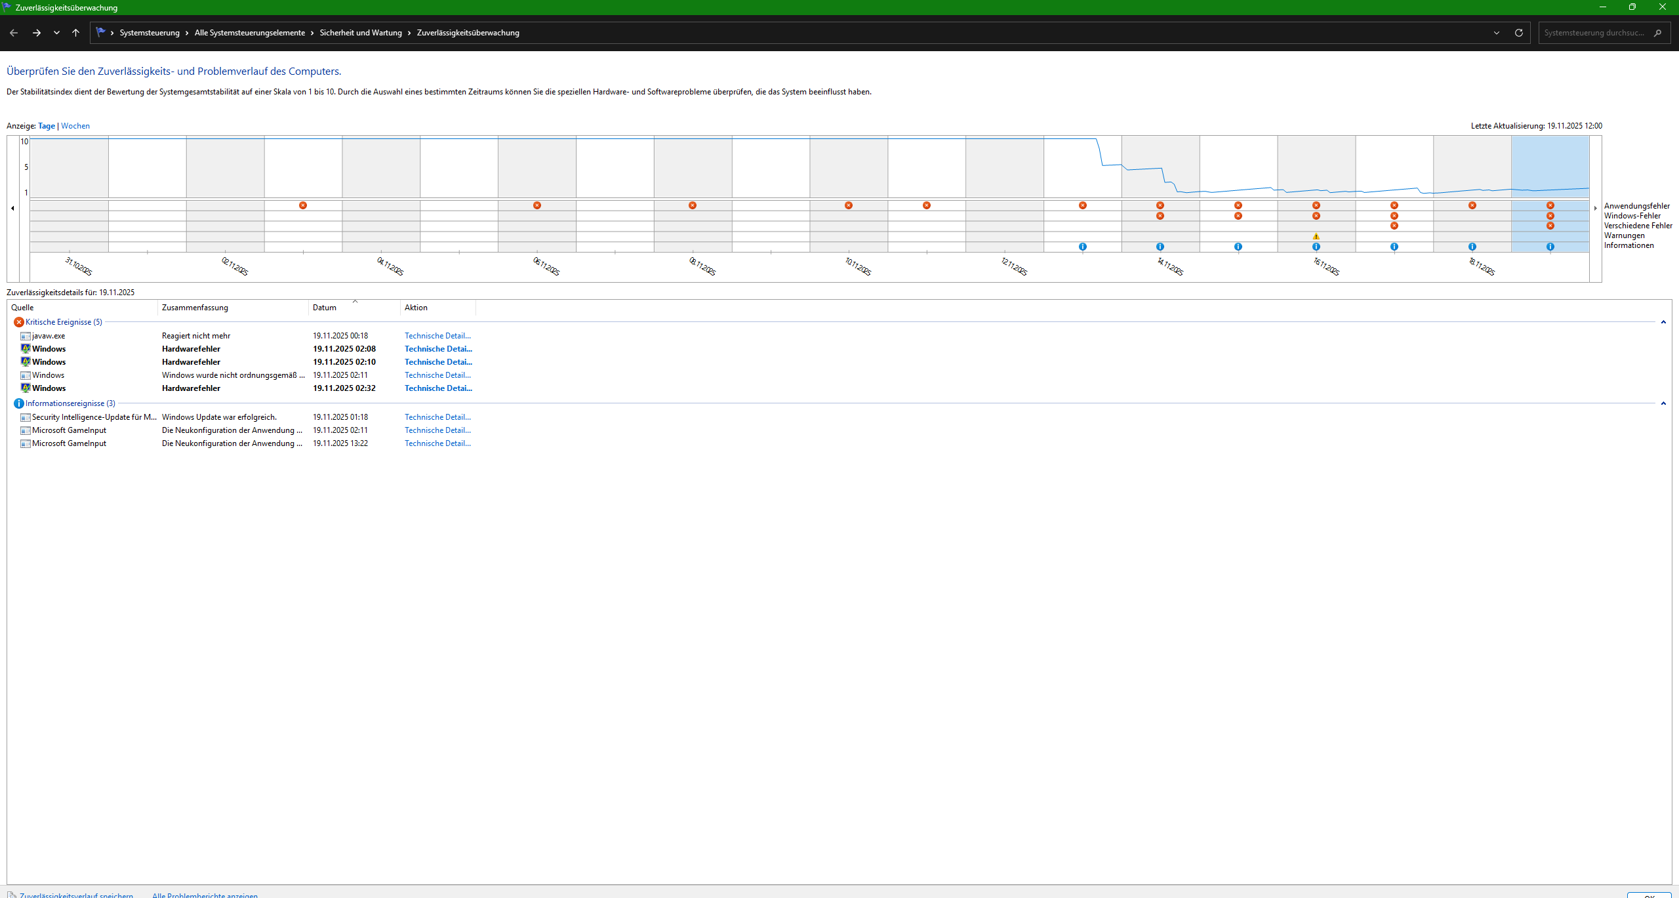Go back with the back arrow
Image resolution: width=1679 pixels, height=898 pixels.
point(14,33)
